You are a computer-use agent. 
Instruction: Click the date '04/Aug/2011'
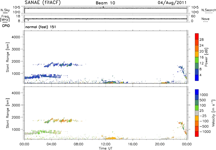pos(172,3)
